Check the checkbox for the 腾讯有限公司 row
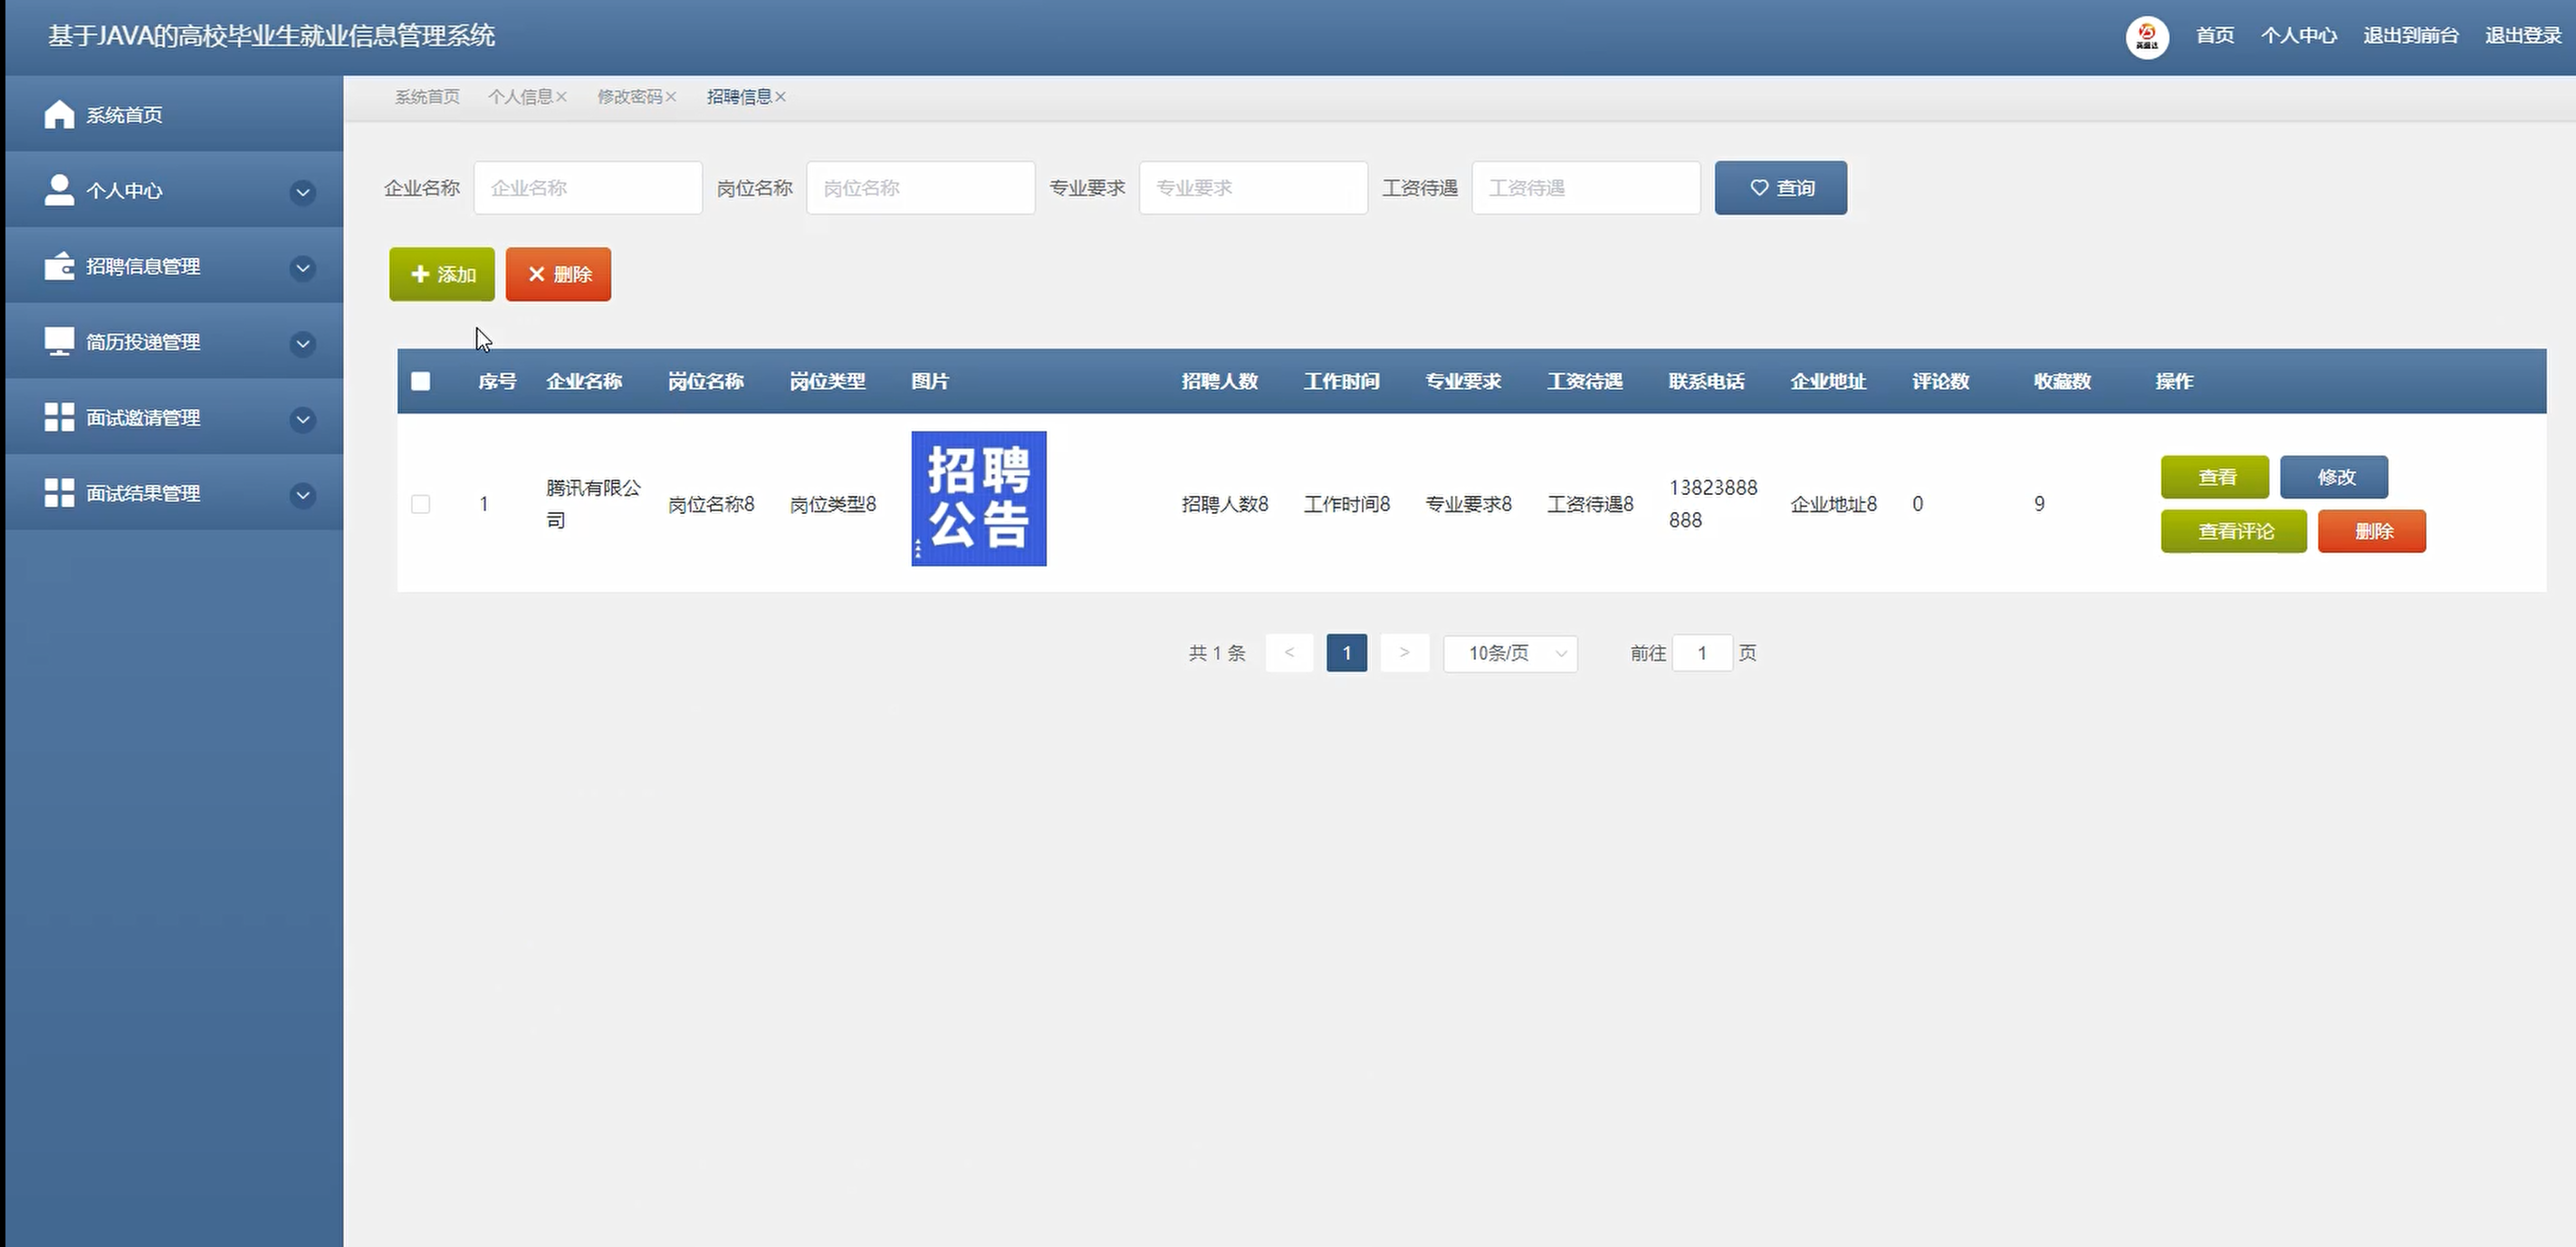This screenshot has width=2576, height=1247. coord(421,505)
